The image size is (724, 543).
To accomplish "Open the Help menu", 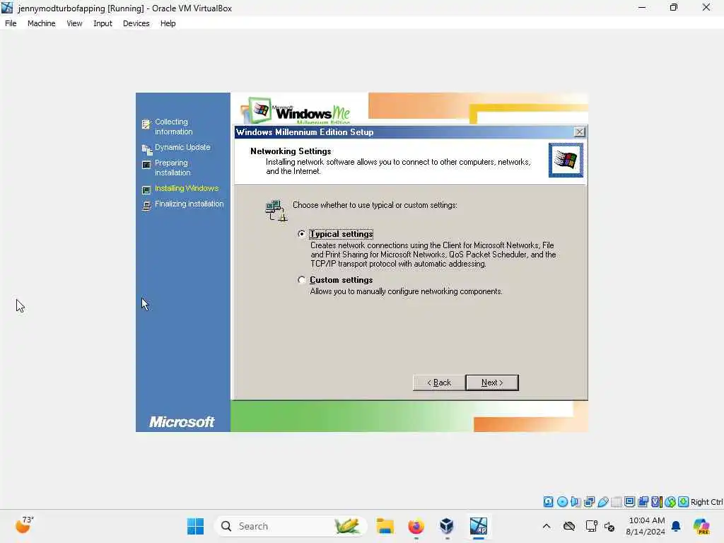I will [168, 23].
